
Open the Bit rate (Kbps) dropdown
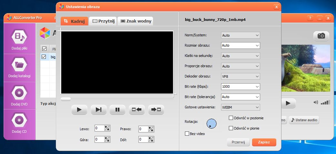[240, 86]
